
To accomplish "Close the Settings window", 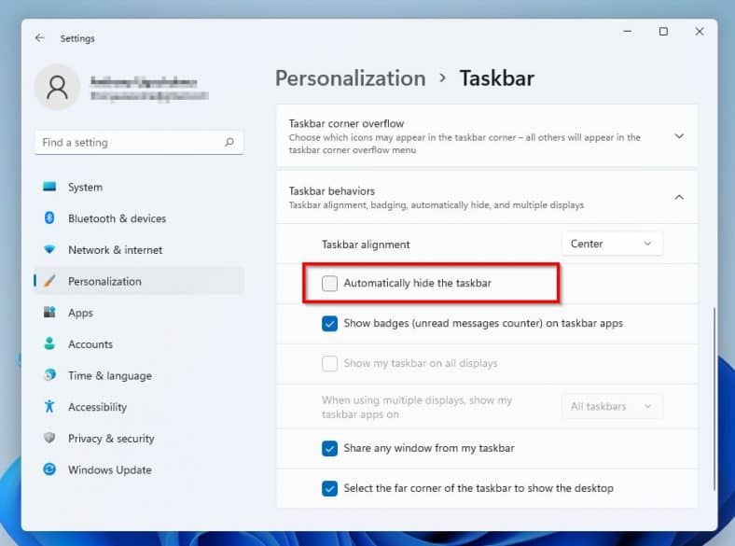I will (700, 32).
